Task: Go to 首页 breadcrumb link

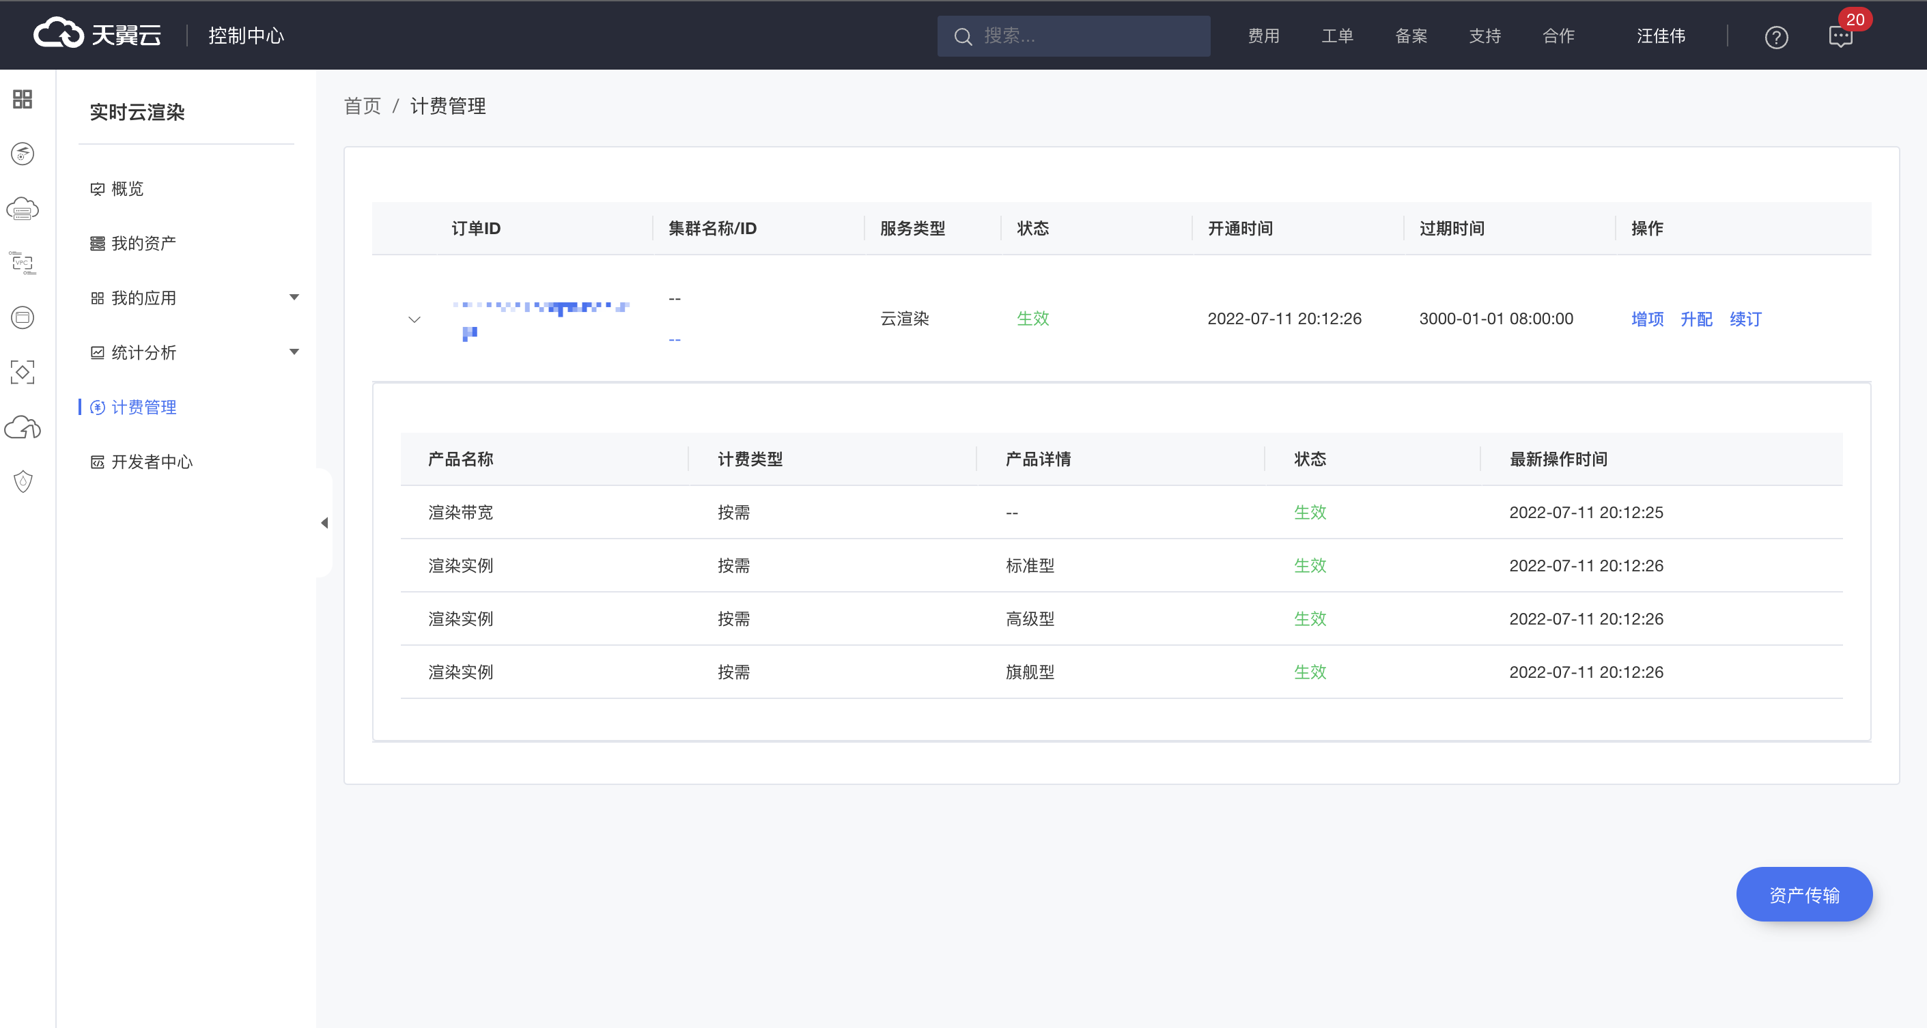Action: click(x=362, y=106)
